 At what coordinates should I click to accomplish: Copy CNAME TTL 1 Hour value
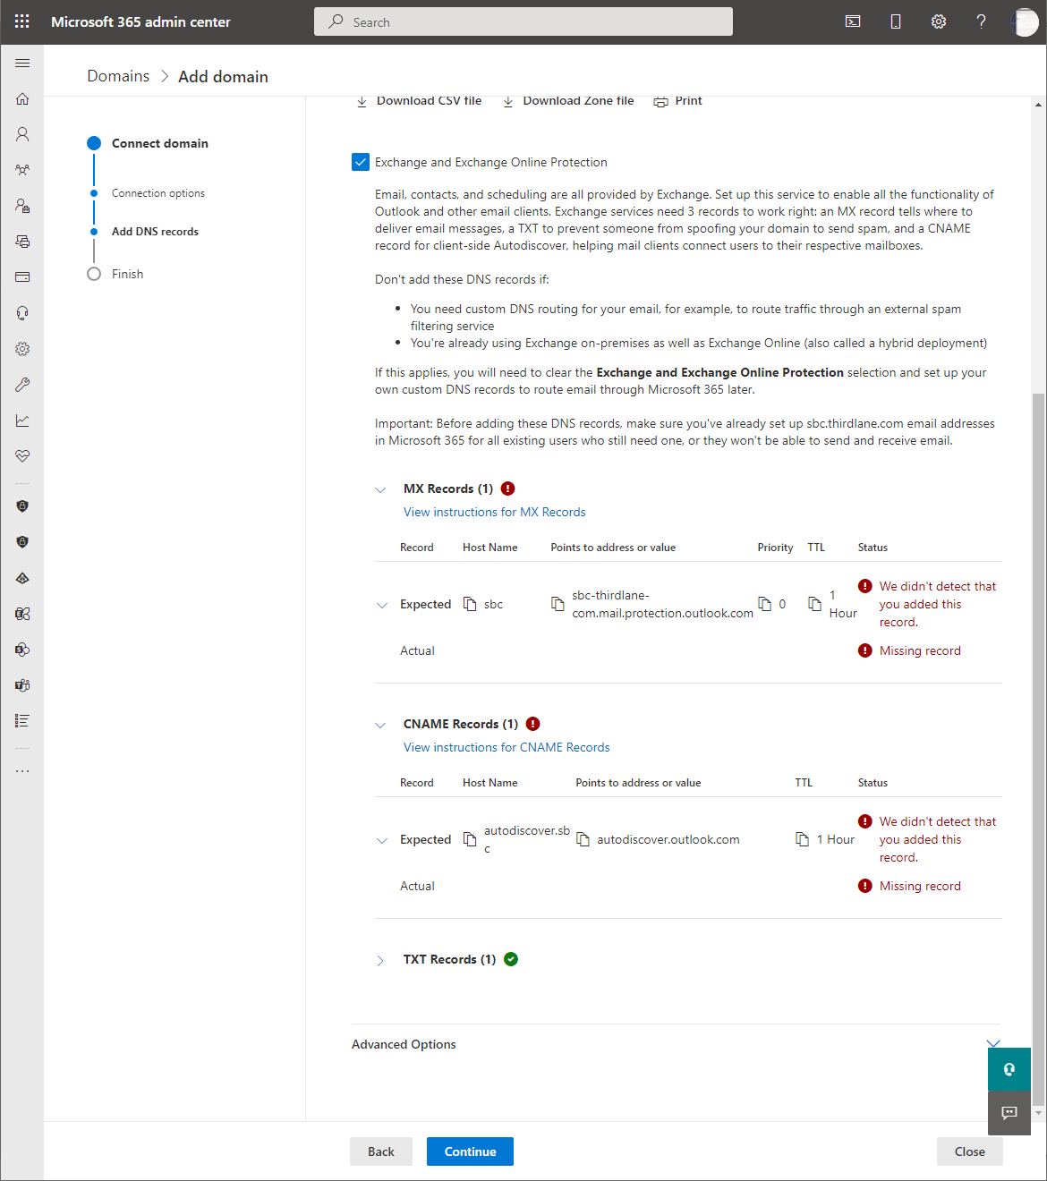(x=803, y=839)
